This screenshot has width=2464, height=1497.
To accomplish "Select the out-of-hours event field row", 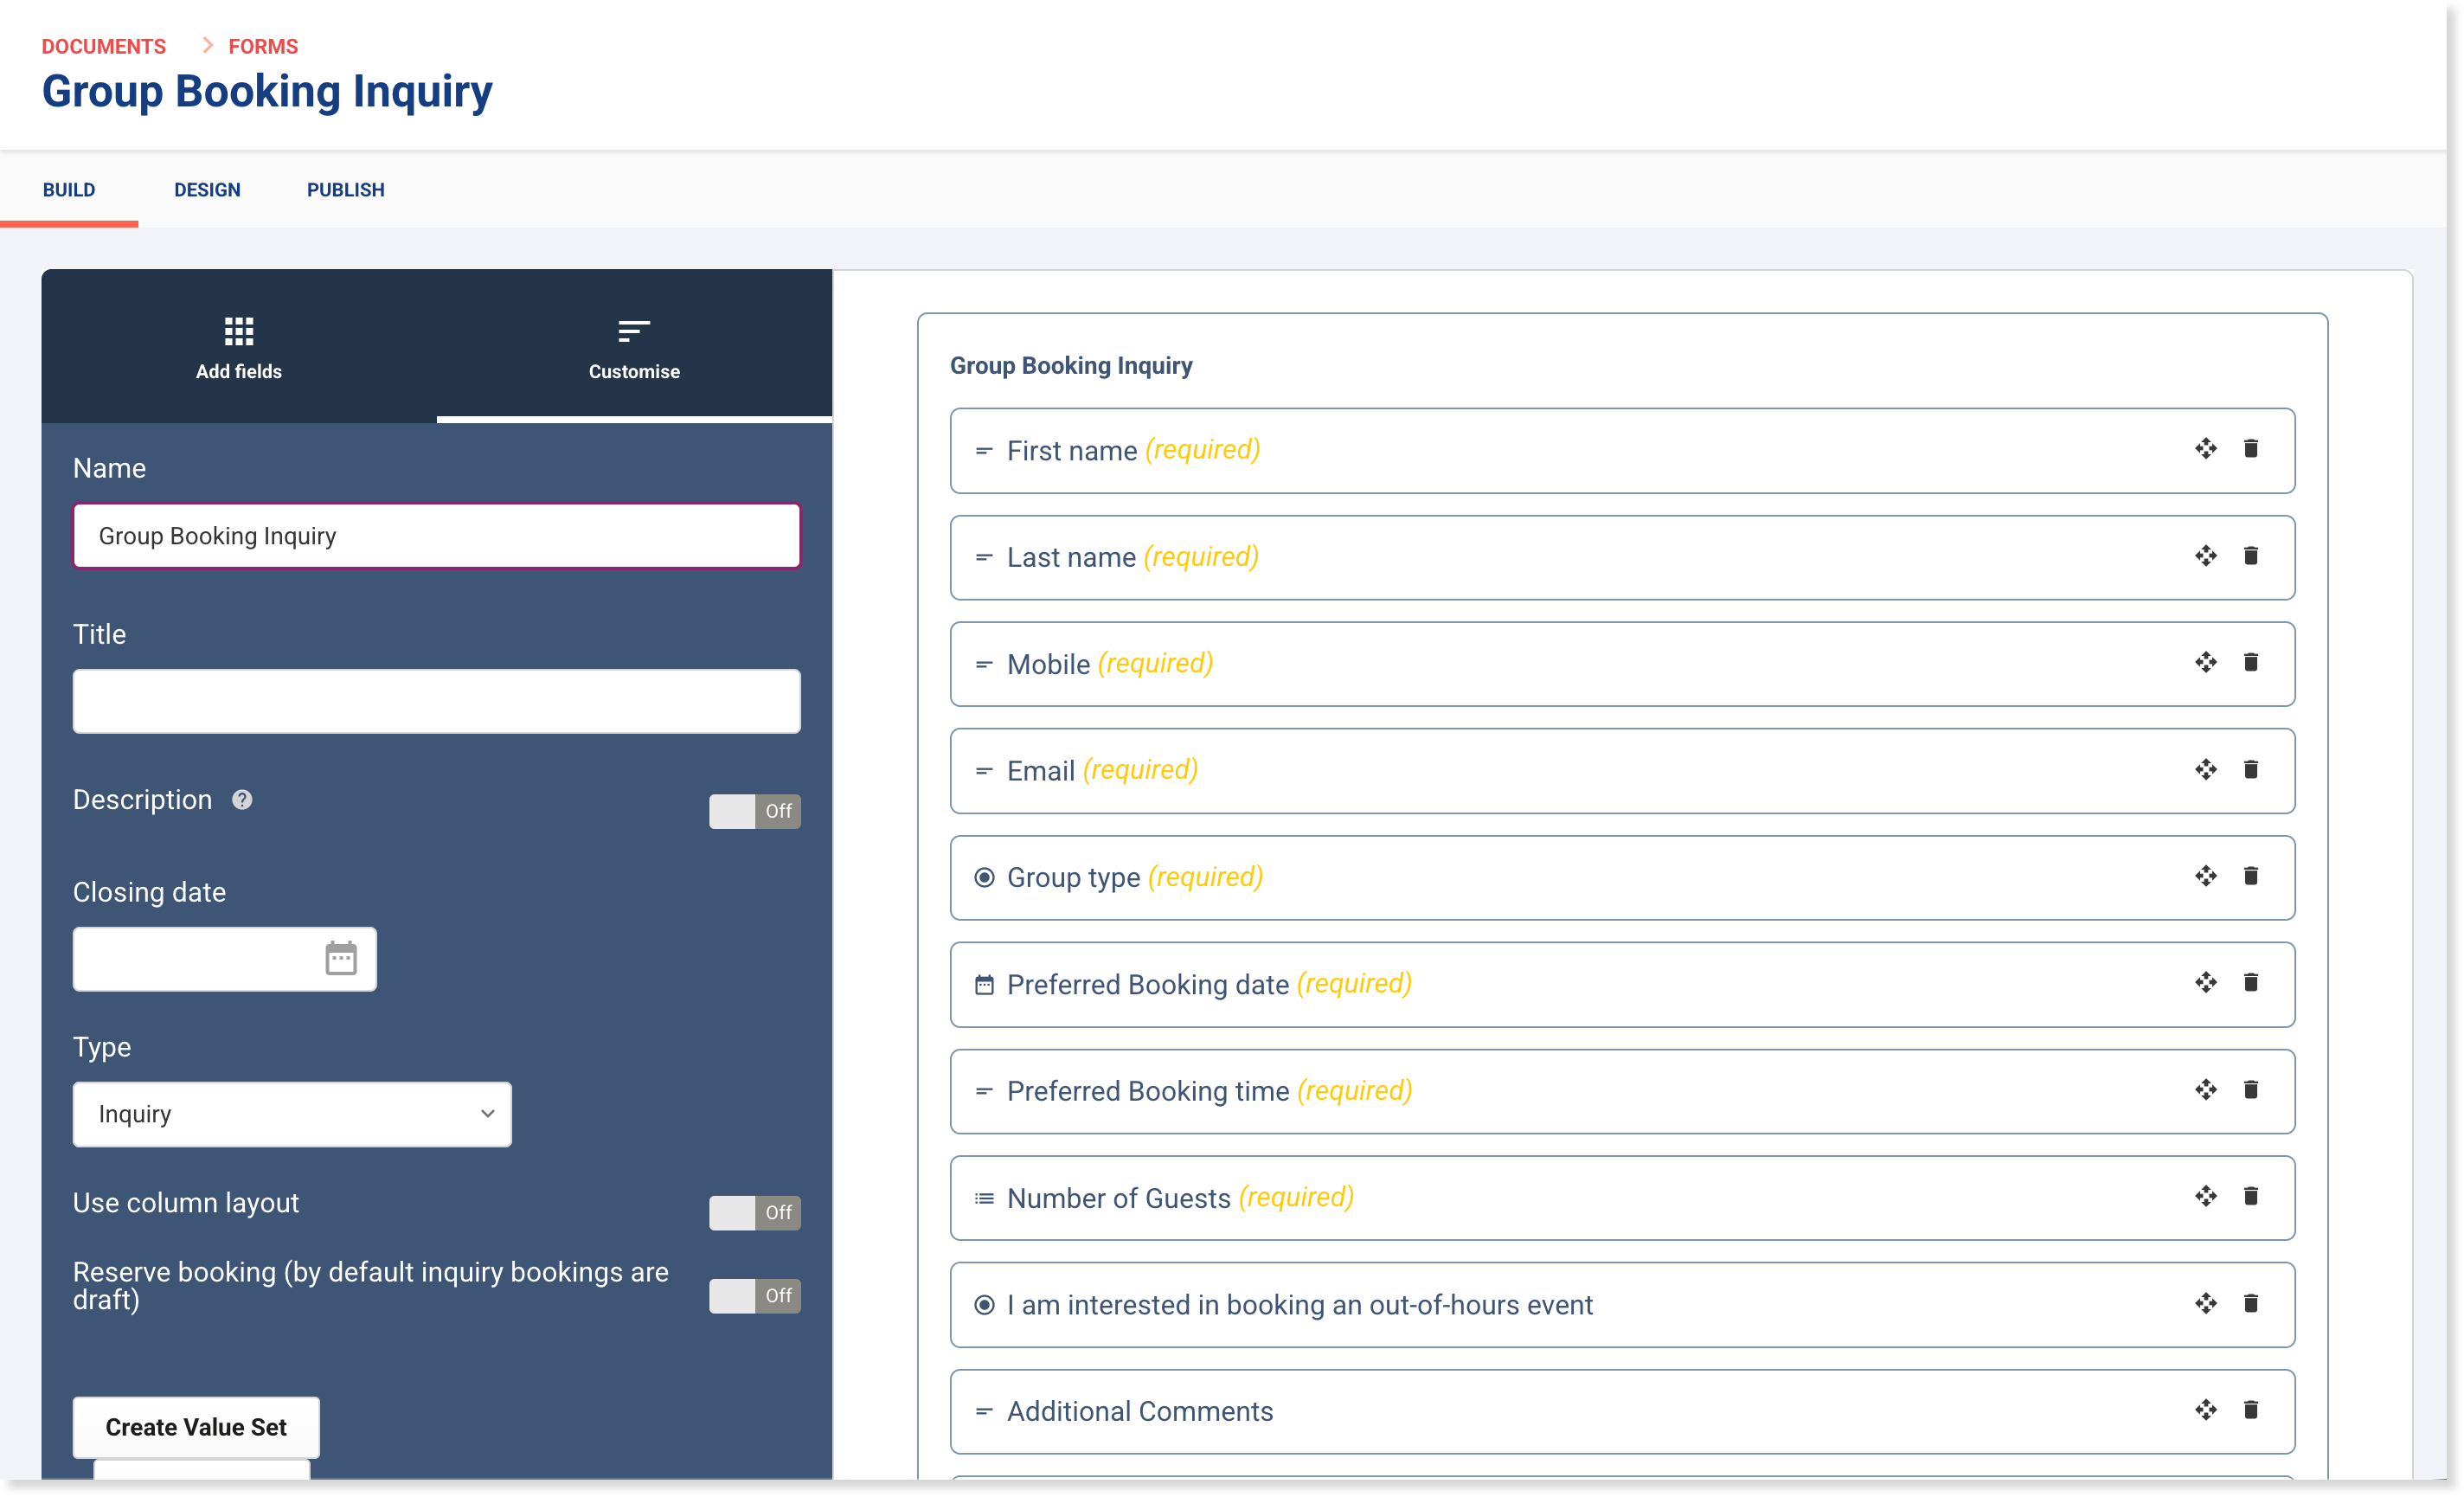I will 1622,1305.
